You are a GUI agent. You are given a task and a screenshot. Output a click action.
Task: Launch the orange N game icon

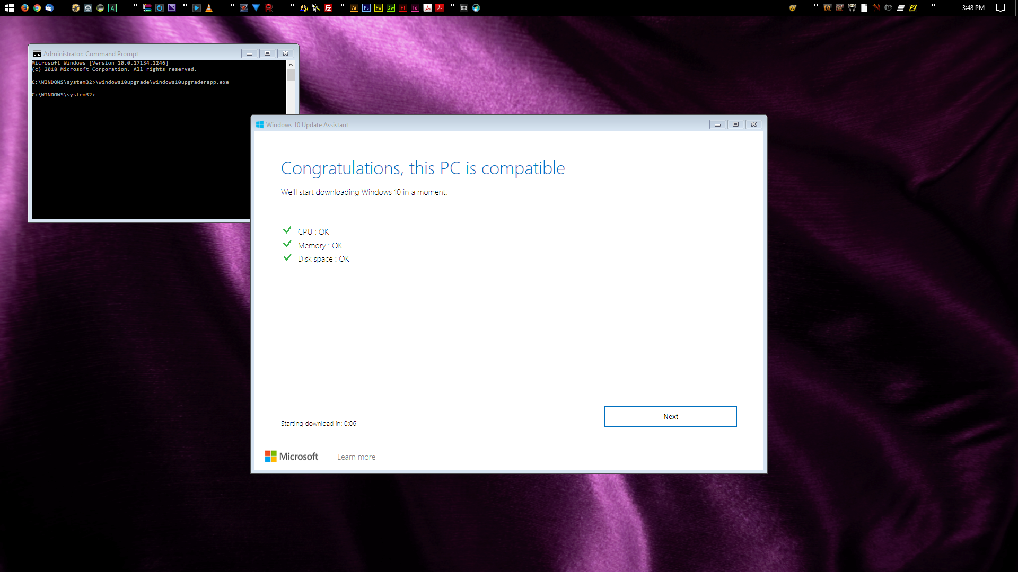tap(876, 8)
